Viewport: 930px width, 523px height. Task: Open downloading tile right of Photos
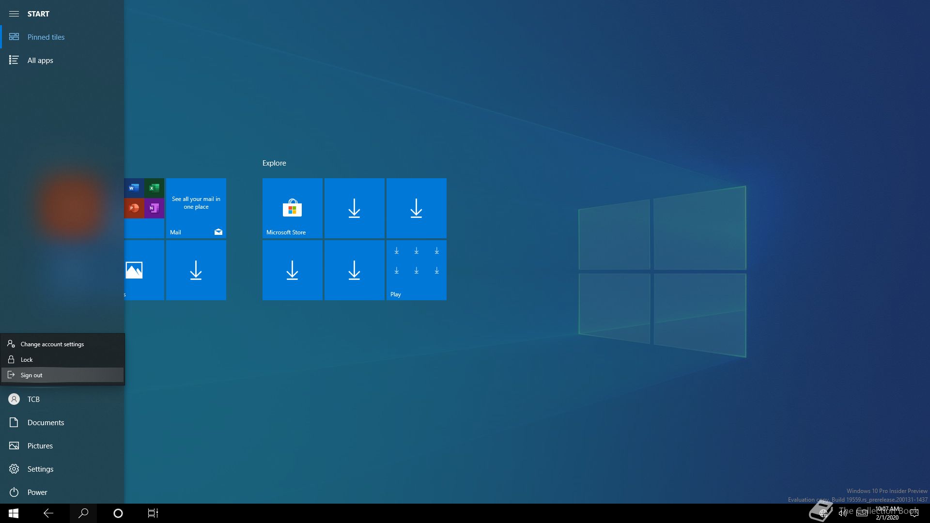pyautogui.click(x=196, y=270)
